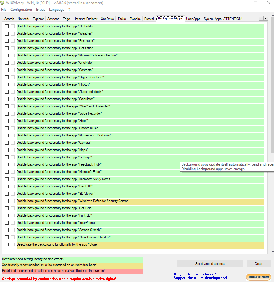Check the left box for "Windows Defender Security Center"
The height and width of the screenshot is (282, 274).
click(x=7, y=201)
